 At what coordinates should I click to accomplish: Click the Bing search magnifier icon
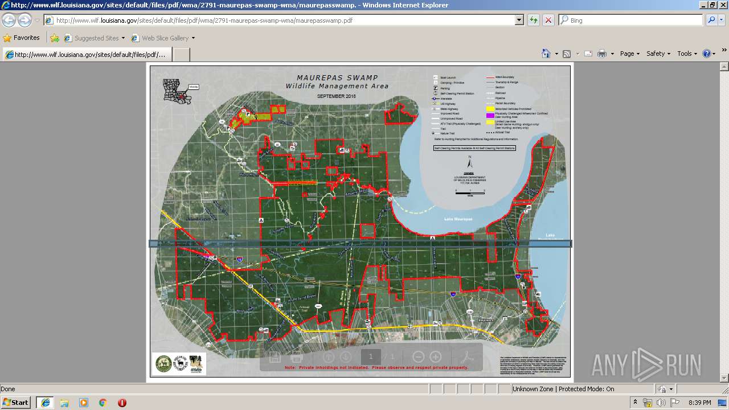point(711,20)
